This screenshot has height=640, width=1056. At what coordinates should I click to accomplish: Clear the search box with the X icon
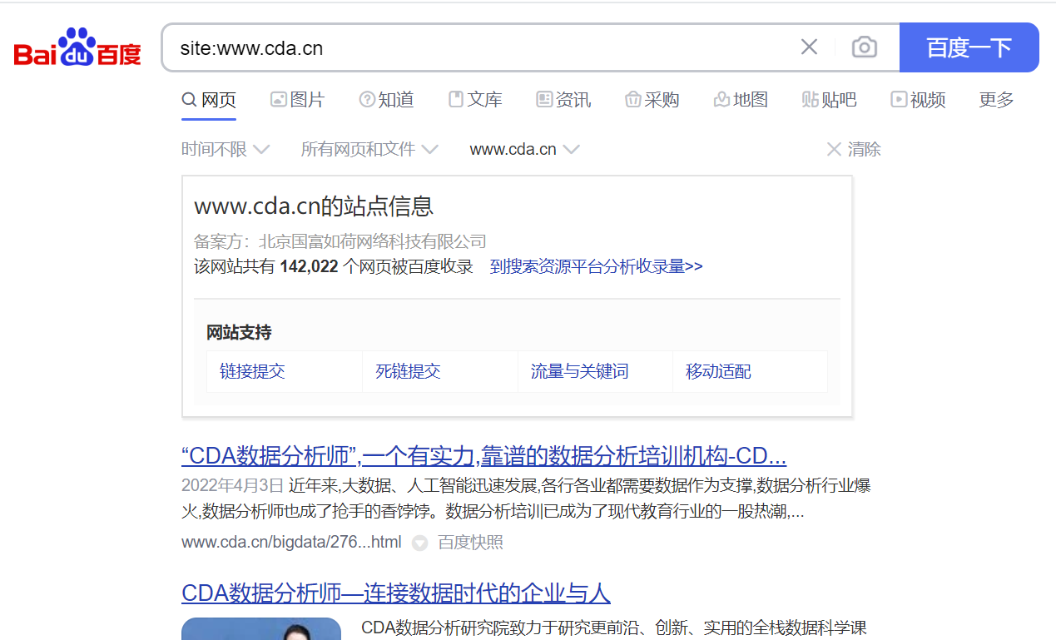click(x=809, y=47)
